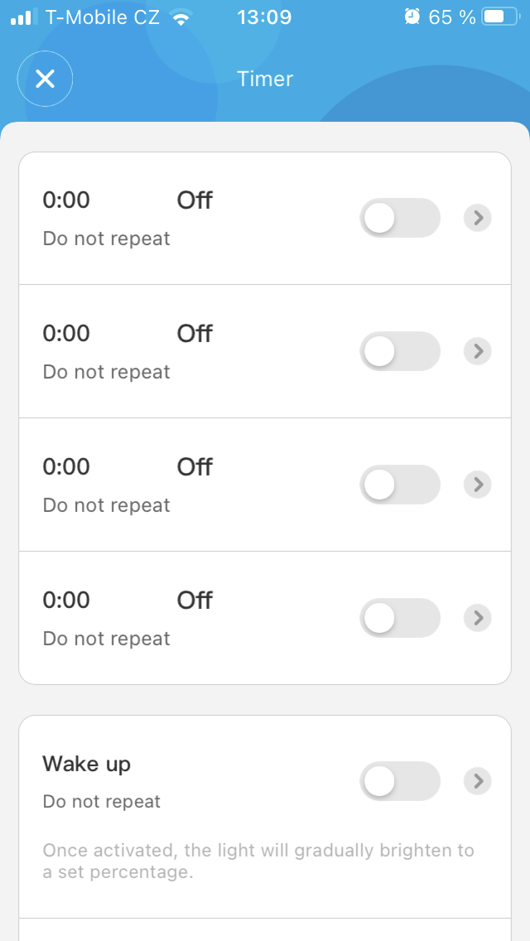
Task: Switch on the third 0:00 timer
Action: (400, 485)
